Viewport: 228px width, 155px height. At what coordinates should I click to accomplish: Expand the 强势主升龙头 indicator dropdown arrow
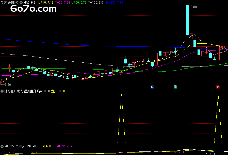(x=2, y=91)
